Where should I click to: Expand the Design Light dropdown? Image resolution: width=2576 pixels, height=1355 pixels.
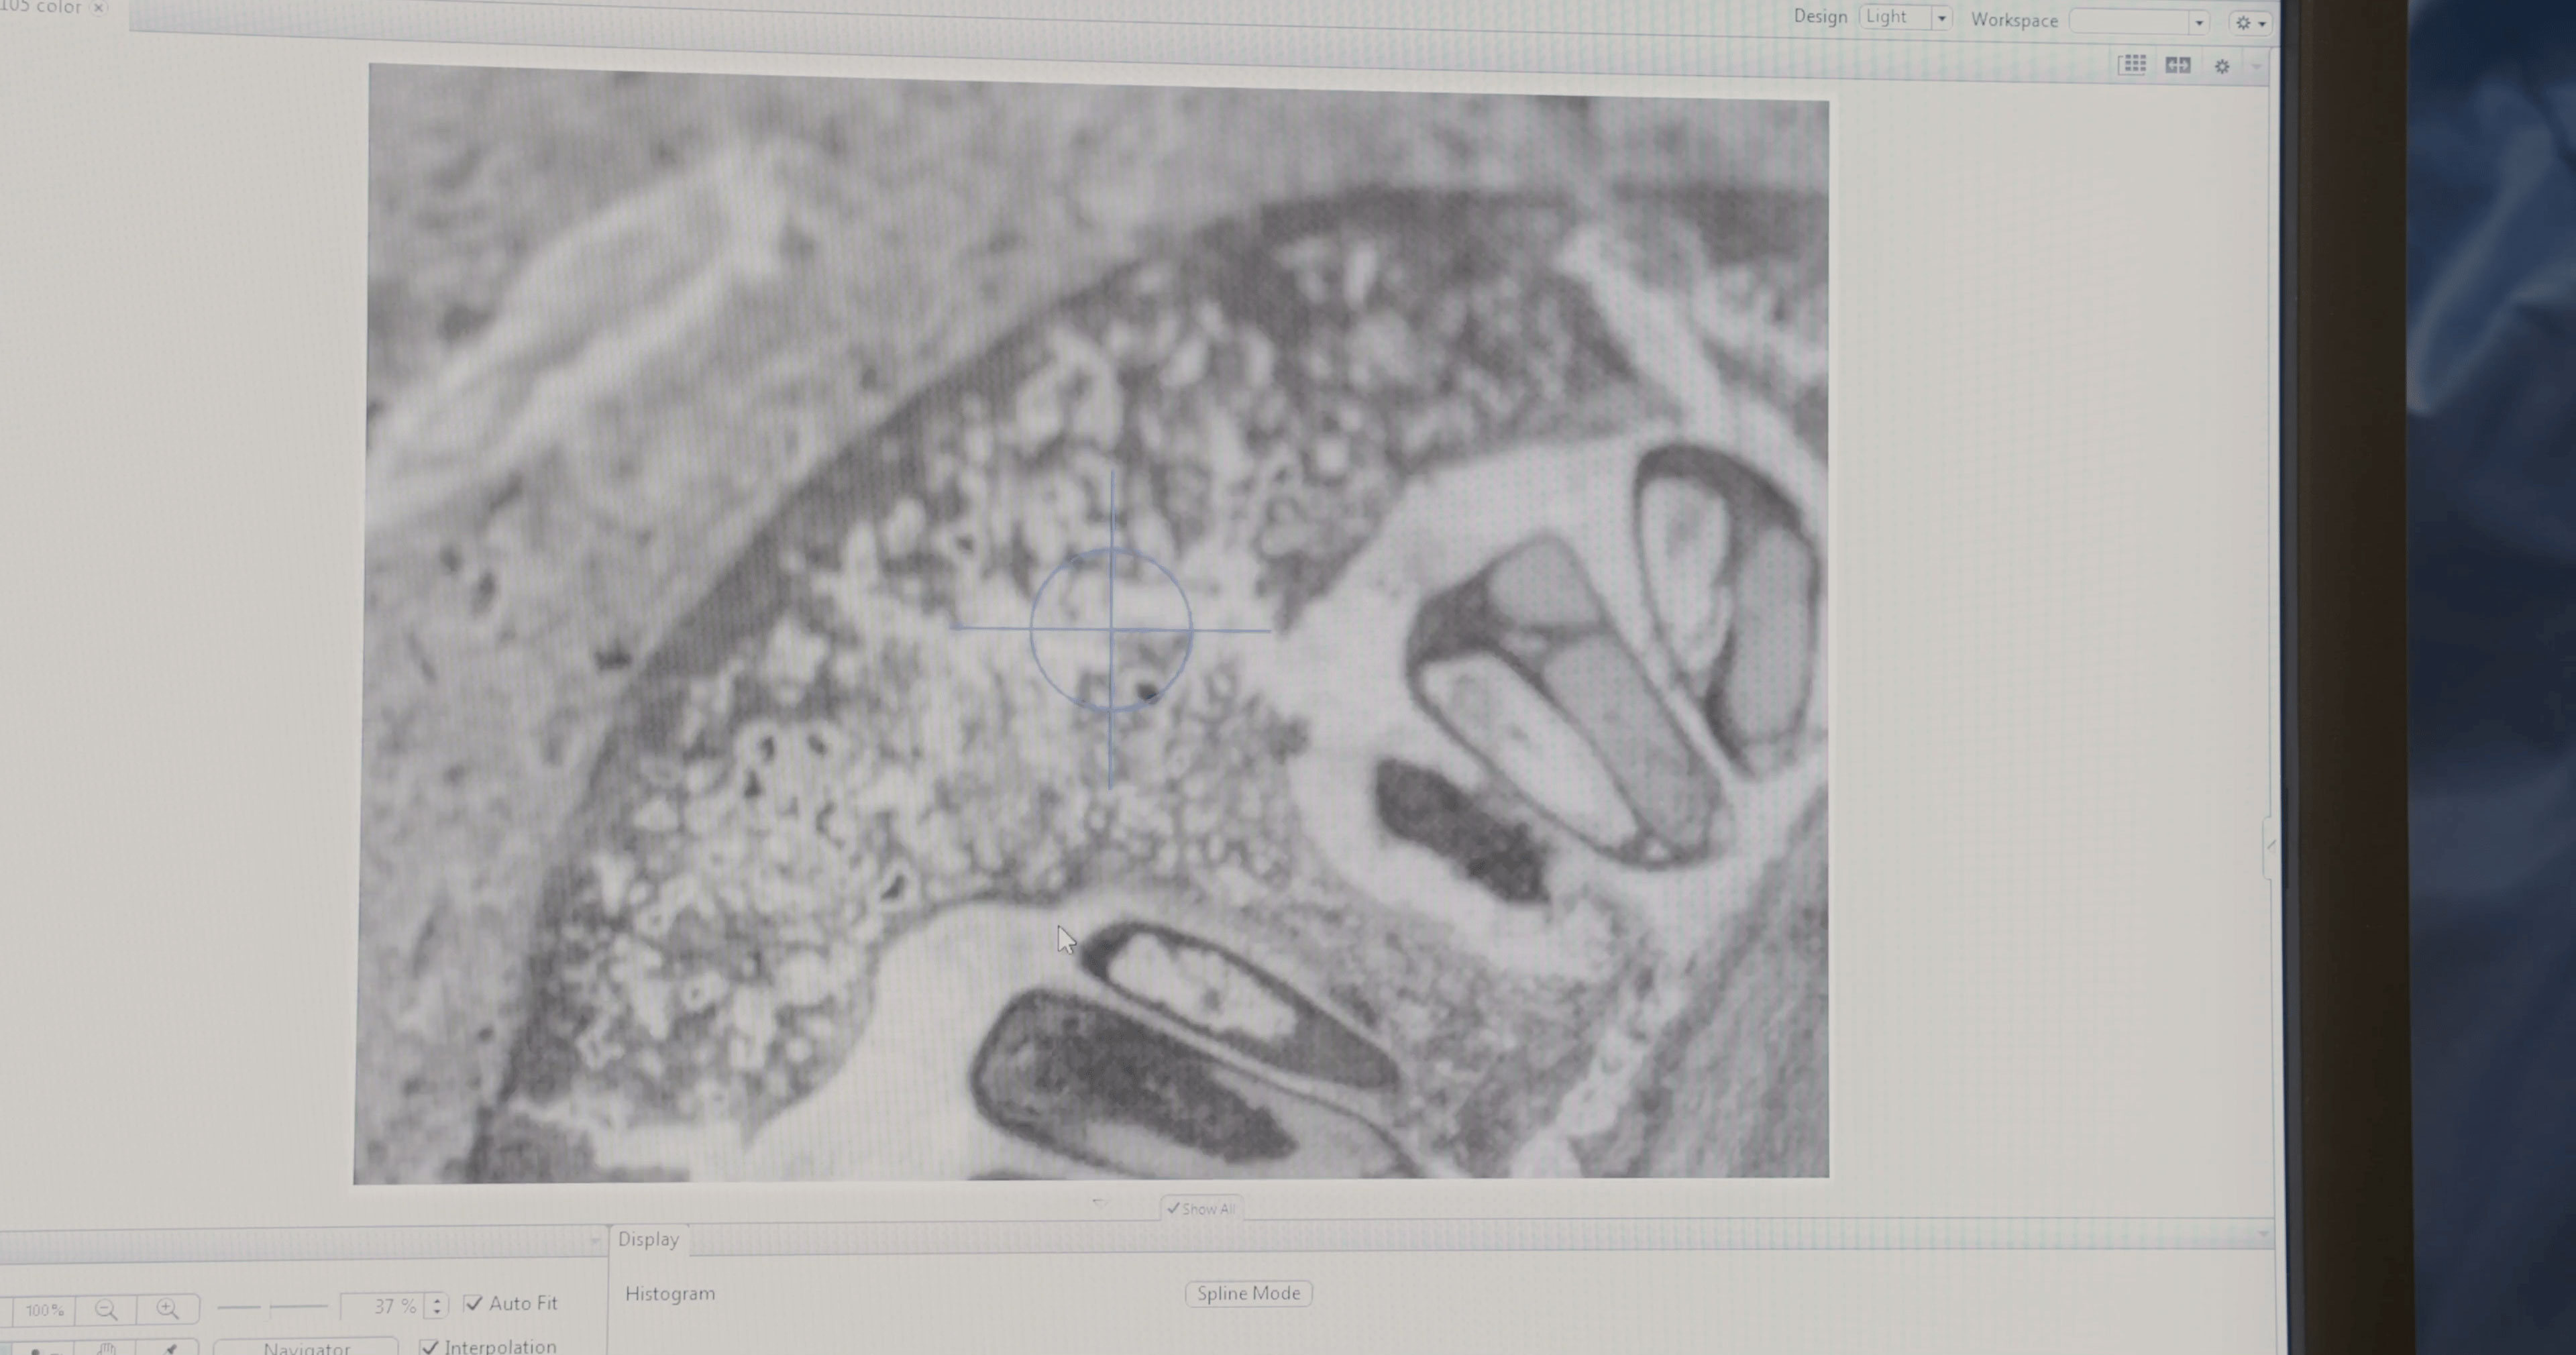[x=1941, y=18]
